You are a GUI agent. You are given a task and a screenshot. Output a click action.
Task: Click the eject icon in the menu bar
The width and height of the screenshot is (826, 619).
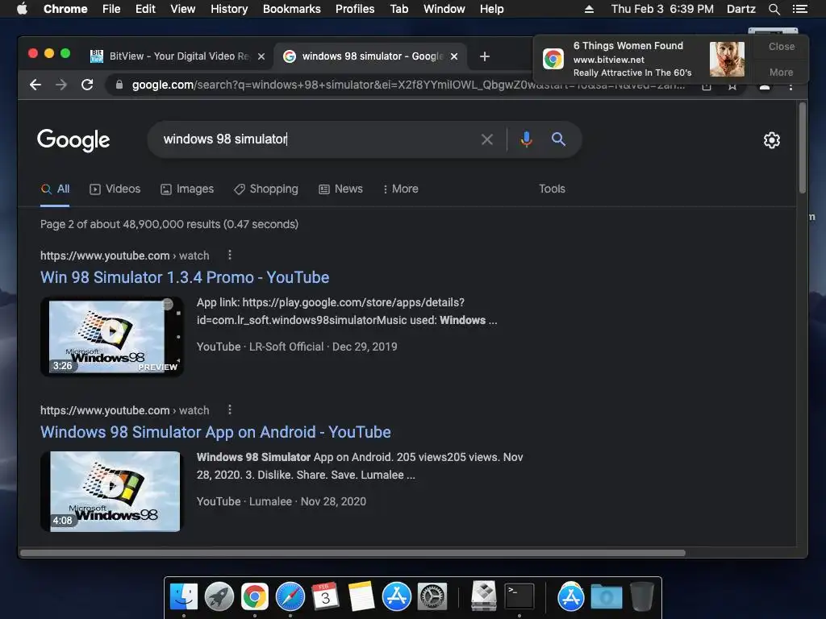[589, 9]
